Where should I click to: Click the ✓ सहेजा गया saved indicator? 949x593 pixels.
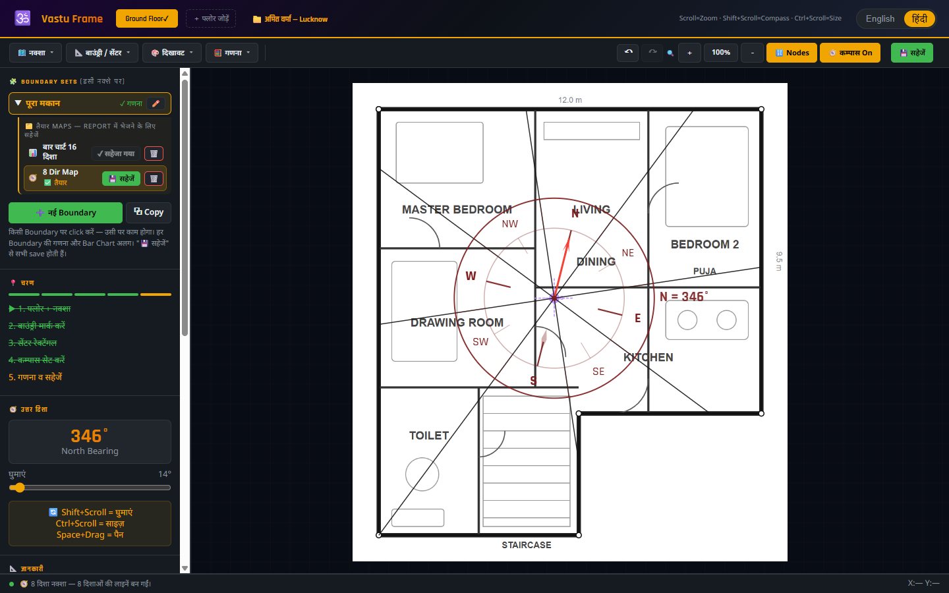116,154
